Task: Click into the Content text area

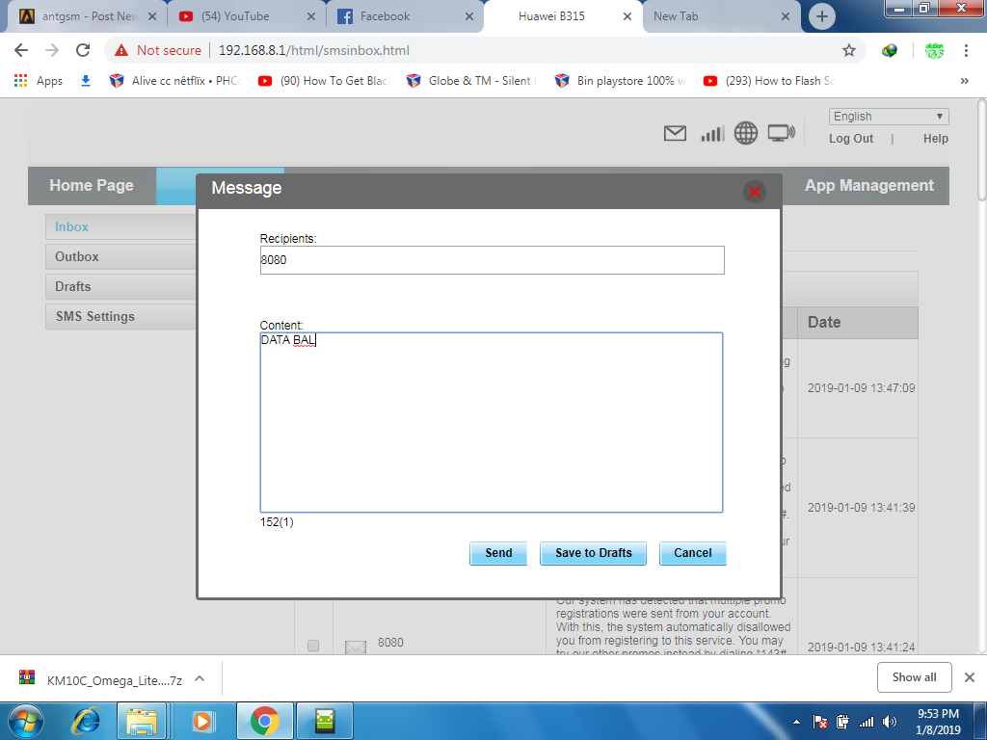Action: (x=491, y=422)
